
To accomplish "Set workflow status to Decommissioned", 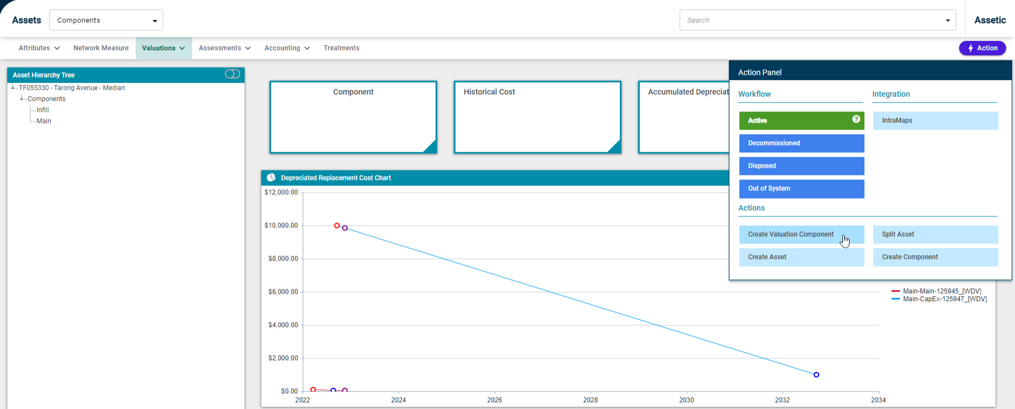I will (x=801, y=143).
